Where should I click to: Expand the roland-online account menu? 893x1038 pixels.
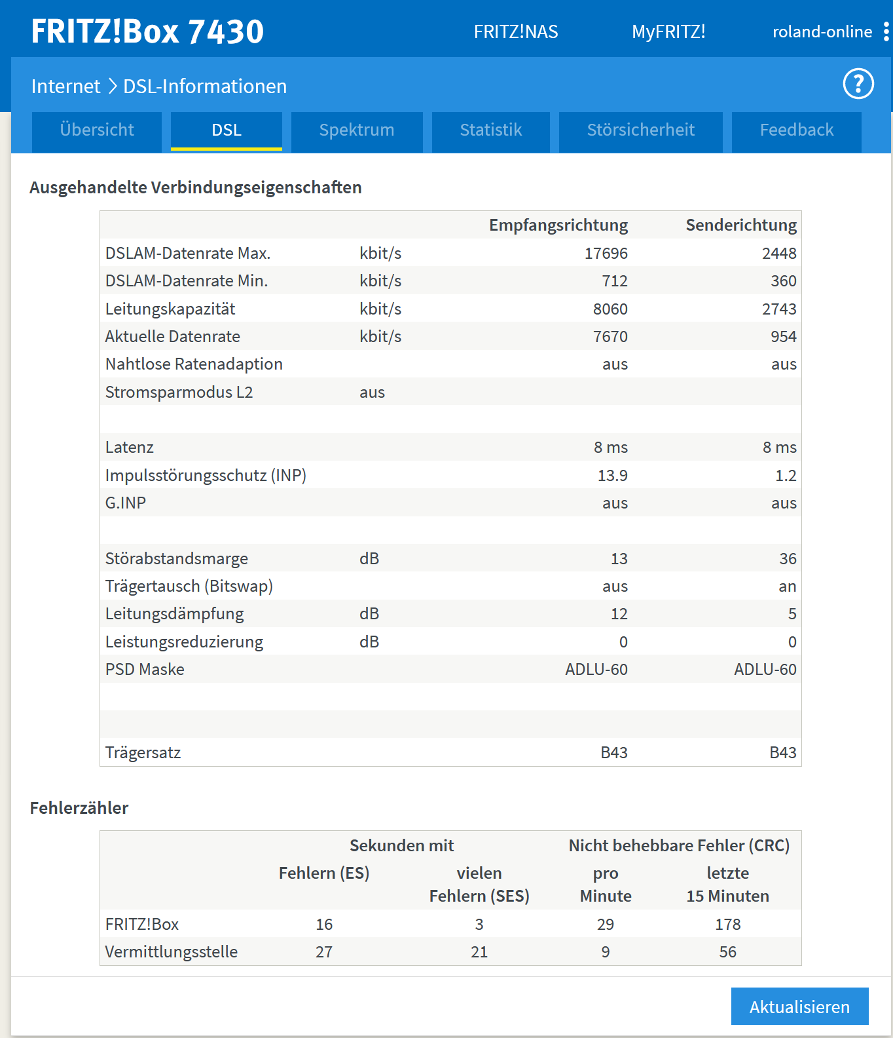[x=822, y=31]
